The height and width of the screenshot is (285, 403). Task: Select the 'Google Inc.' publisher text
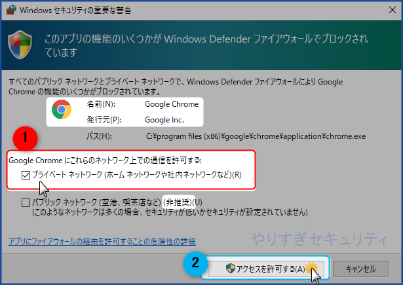click(x=164, y=120)
